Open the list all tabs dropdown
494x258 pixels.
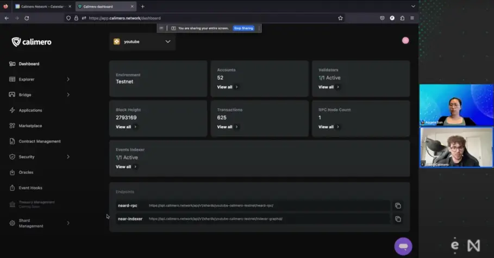[x=413, y=7]
